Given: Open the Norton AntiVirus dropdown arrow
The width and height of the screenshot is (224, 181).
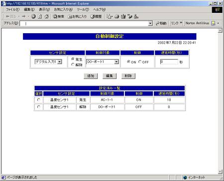Looking at the screenshot, I should pyautogui.click(x=218, y=23).
